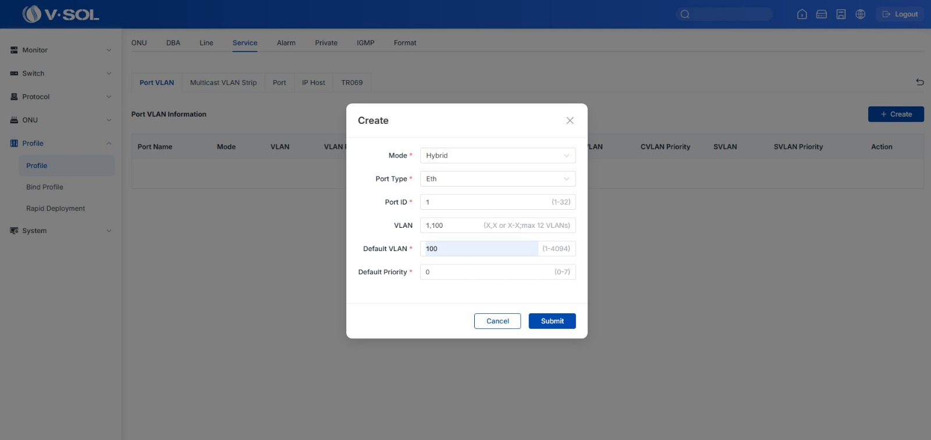931x440 pixels.
Task: Click the device panel icon in header
Action: coord(822,14)
